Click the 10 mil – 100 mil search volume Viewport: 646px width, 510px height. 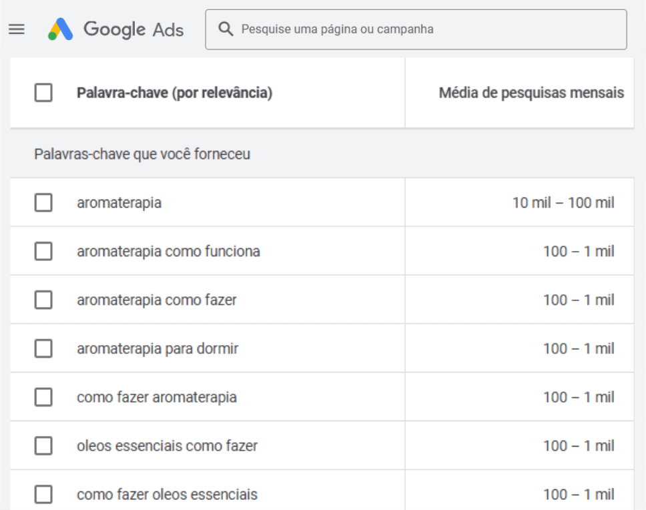tap(563, 202)
